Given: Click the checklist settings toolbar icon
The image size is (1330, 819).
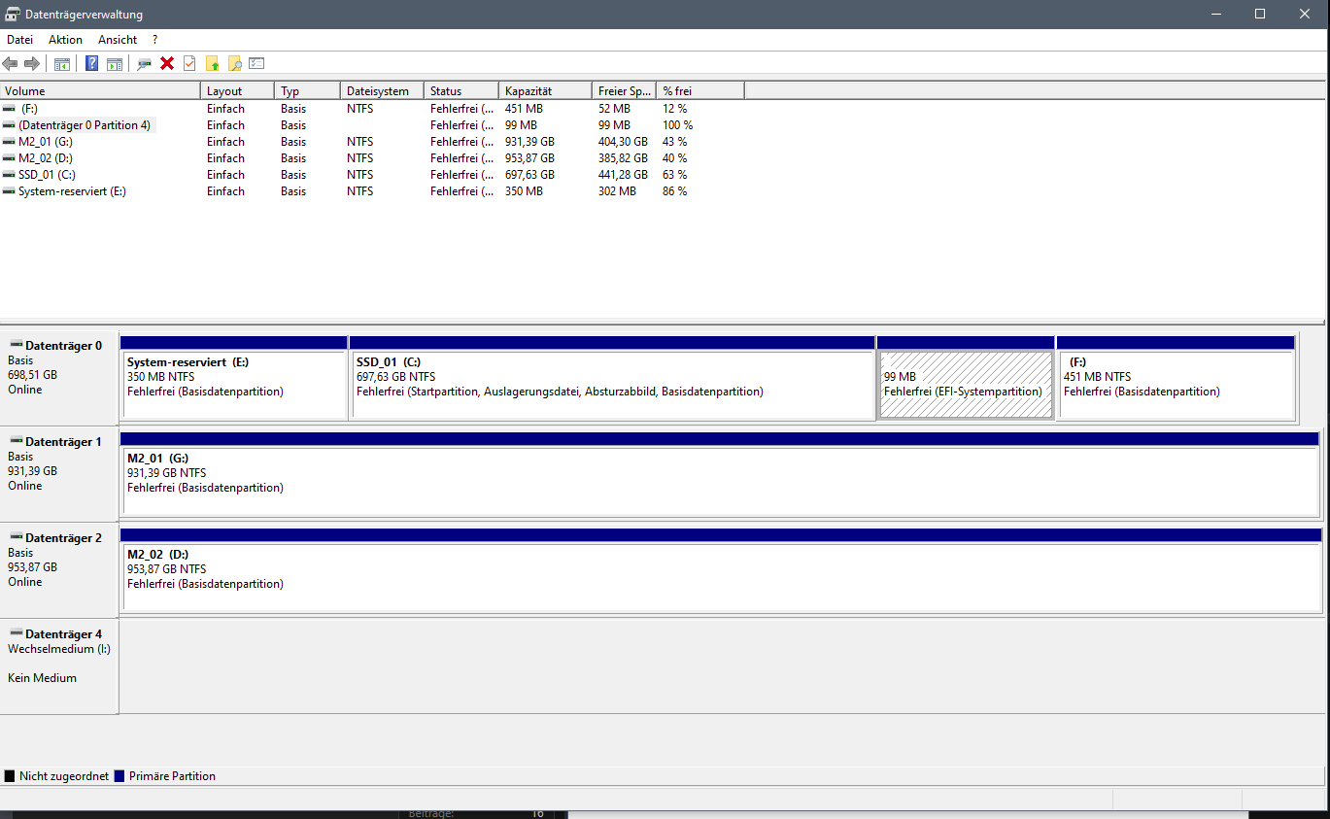Looking at the screenshot, I should click(256, 63).
